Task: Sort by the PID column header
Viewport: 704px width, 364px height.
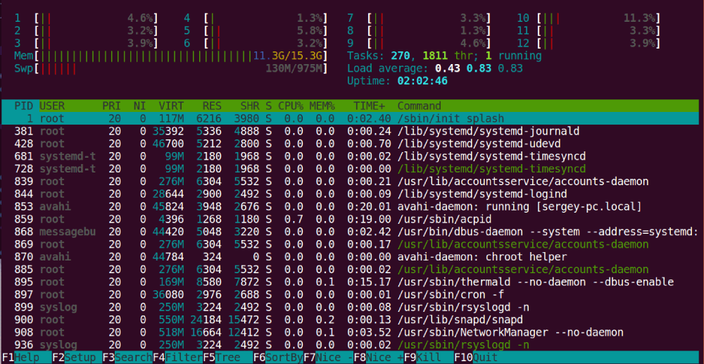Action: [23, 106]
